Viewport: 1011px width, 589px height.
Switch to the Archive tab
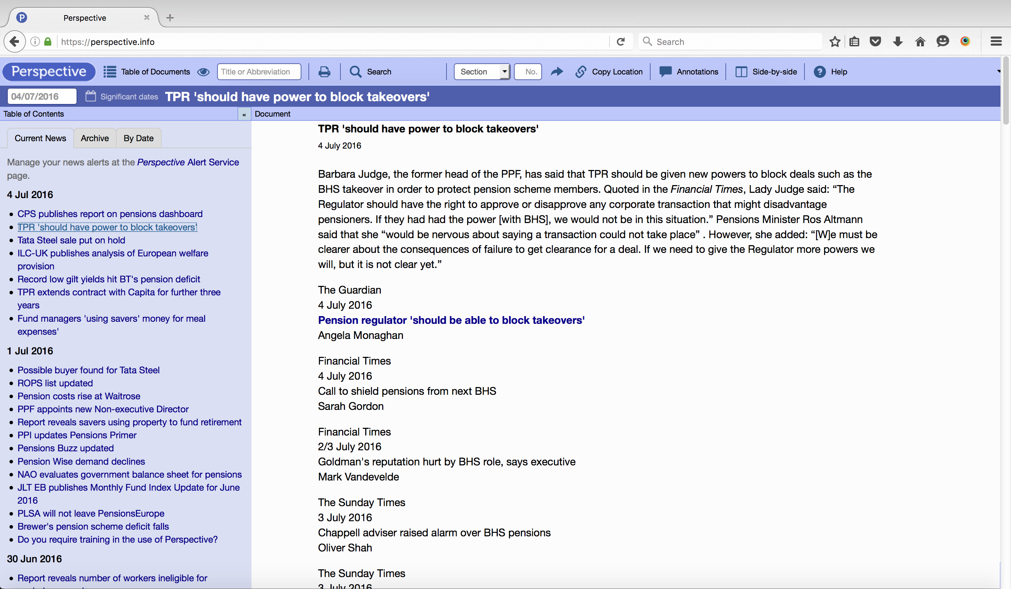(x=95, y=138)
